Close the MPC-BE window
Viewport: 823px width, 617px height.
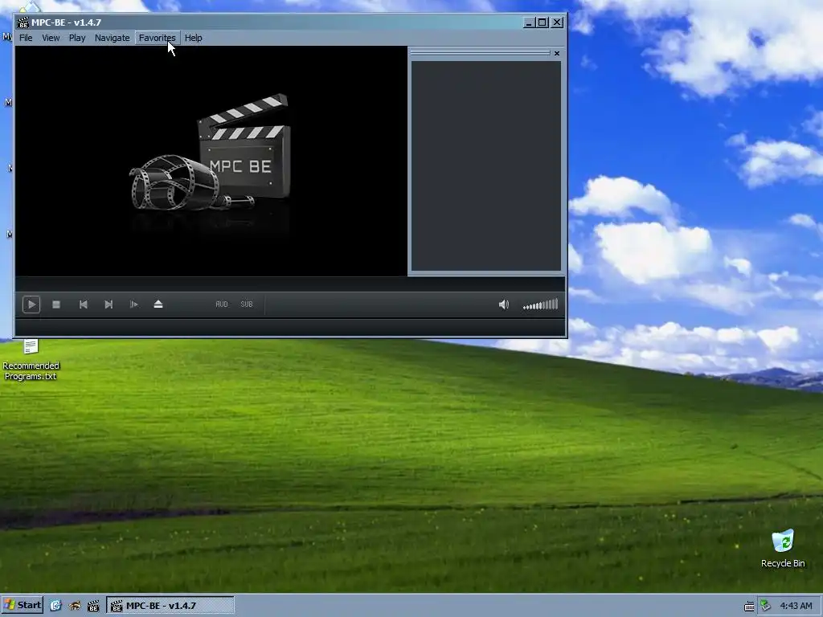[x=558, y=22]
